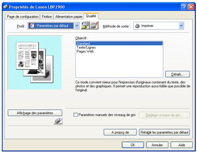Open the A propos de dialog
Image resolution: width=197 pixels, height=152 pixels.
coord(120,132)
